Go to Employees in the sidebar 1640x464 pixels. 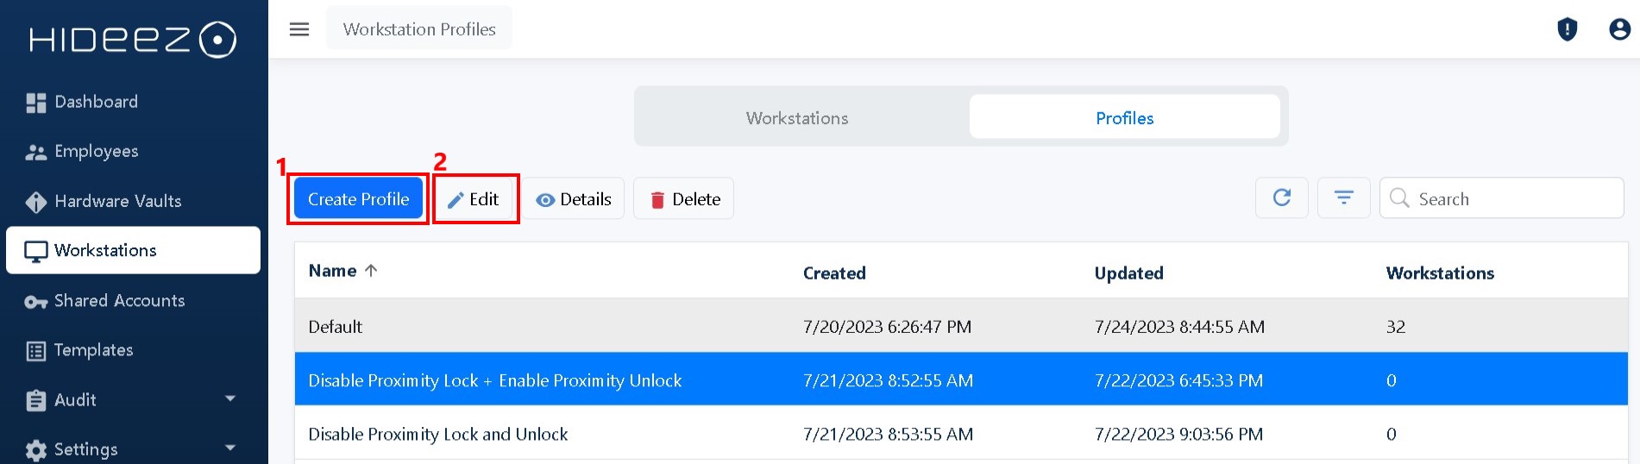[96, 152]
